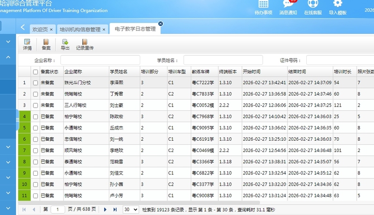Click the 记录重传 re-upload icon
374x215 pixels.
point(85,42)
